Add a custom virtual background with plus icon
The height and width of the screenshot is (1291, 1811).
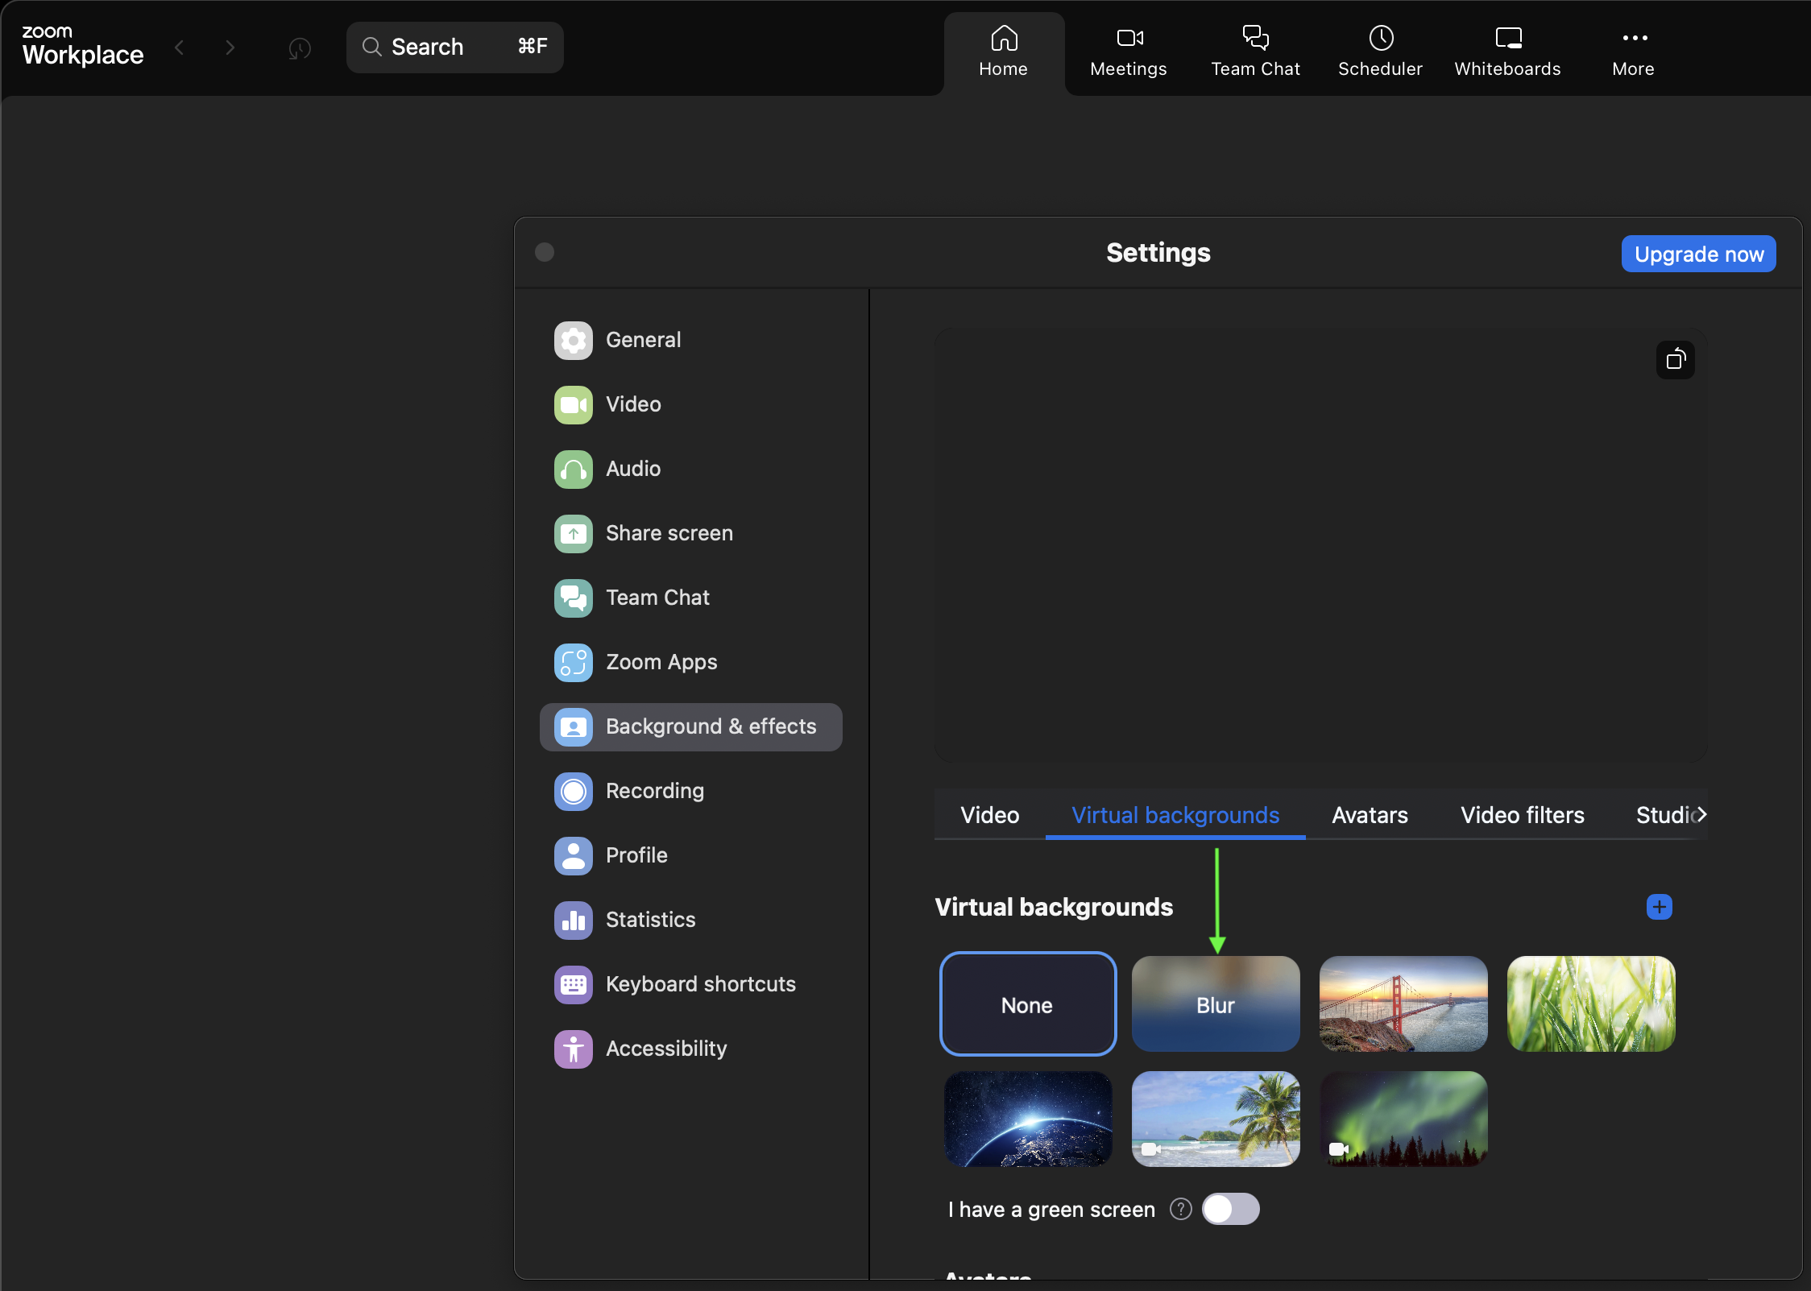pos(1660,907)
